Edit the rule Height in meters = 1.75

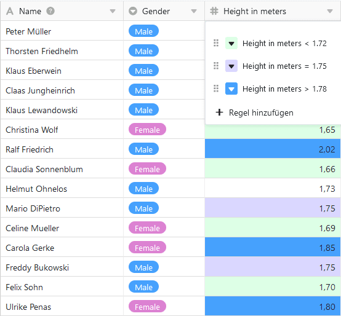[x=284, y=66]
